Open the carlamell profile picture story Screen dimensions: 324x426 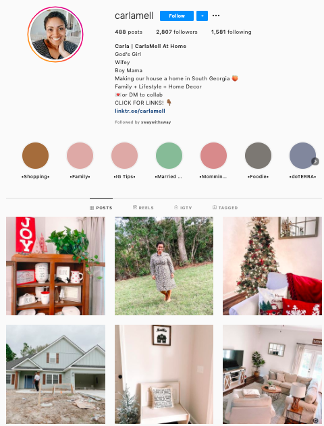55,34
